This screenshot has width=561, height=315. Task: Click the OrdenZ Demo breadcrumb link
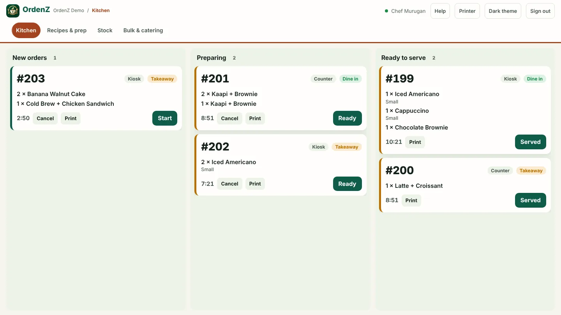[x=69, y=10]
